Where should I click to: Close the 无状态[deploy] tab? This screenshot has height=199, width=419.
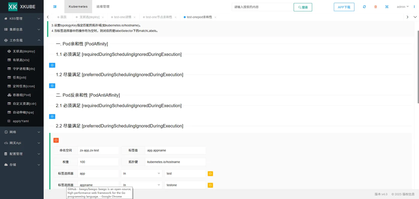103,17
